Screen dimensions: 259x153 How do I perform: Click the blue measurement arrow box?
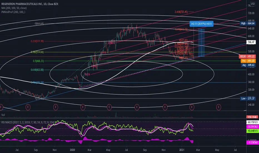point(201,43)
